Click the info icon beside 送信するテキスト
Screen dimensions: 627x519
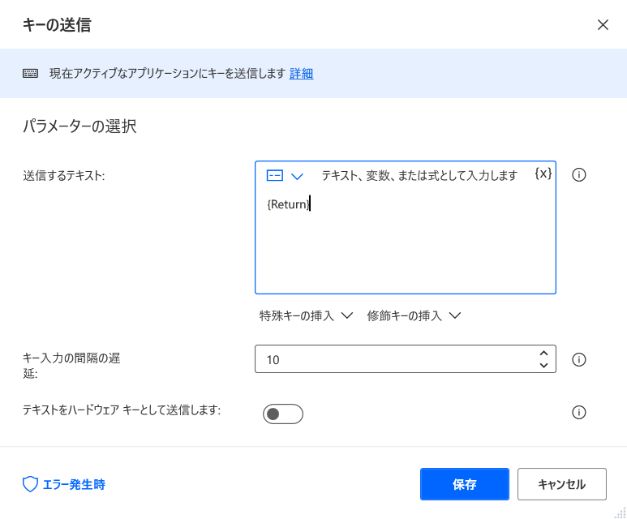tap(578, 174)
